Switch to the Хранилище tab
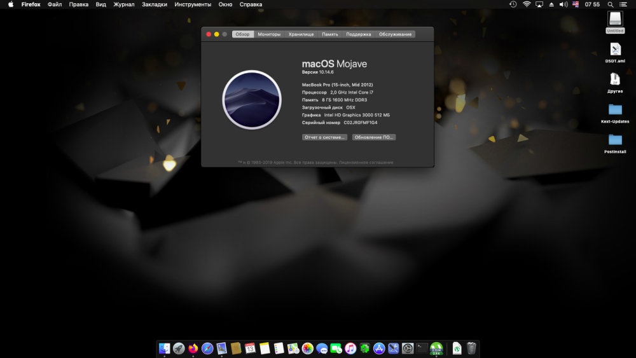The width and height of the screenshot is (636, 358). 301,34
